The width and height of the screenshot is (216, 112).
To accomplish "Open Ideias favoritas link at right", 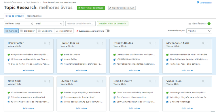I will click(x=199, y=24).
